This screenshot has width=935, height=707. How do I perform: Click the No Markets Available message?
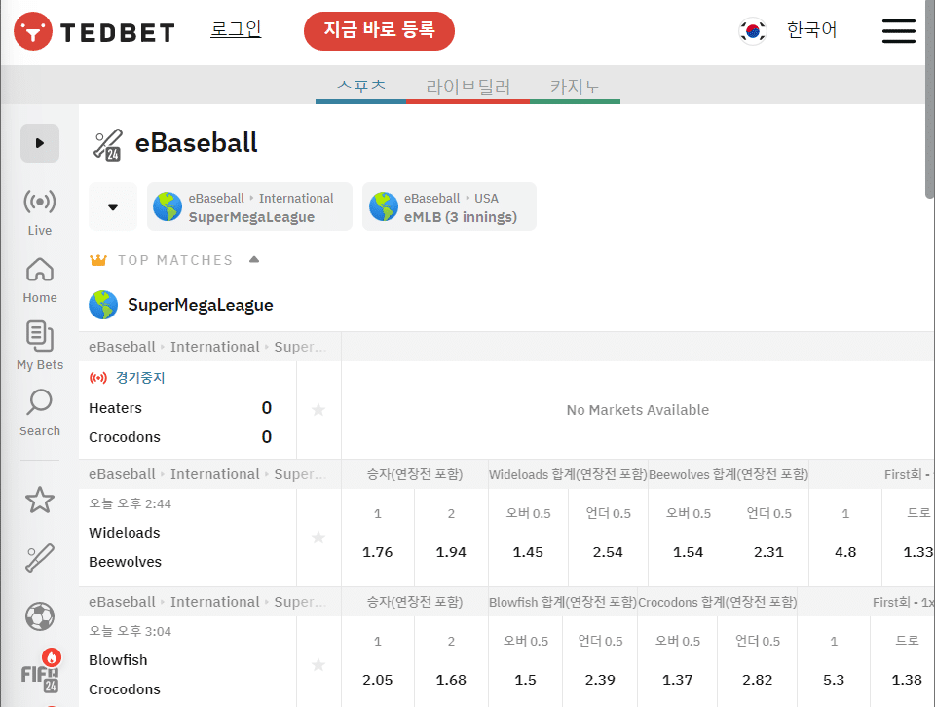coord(637,410)
